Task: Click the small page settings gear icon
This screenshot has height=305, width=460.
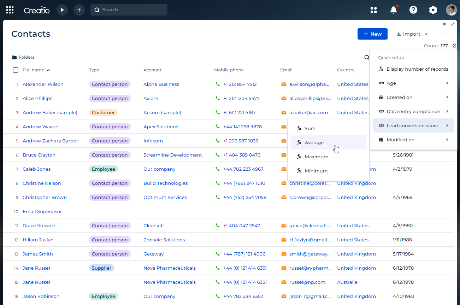Action: (444, 24)
